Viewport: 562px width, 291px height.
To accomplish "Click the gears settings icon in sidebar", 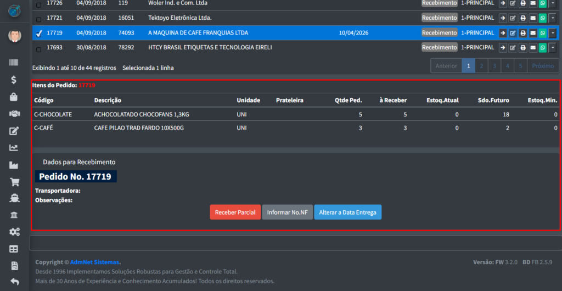I will pos(14,232).
